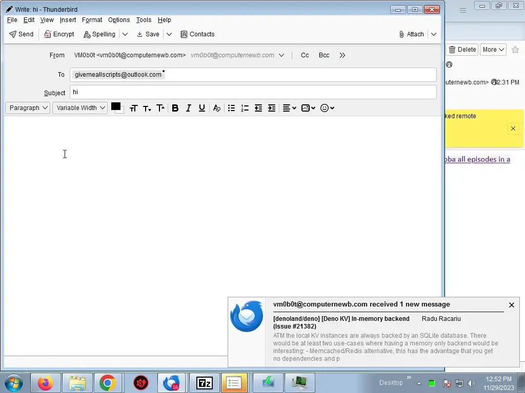The image size is (525, 393).
Task: Toggle underline formatting
Action: [202, 108]
